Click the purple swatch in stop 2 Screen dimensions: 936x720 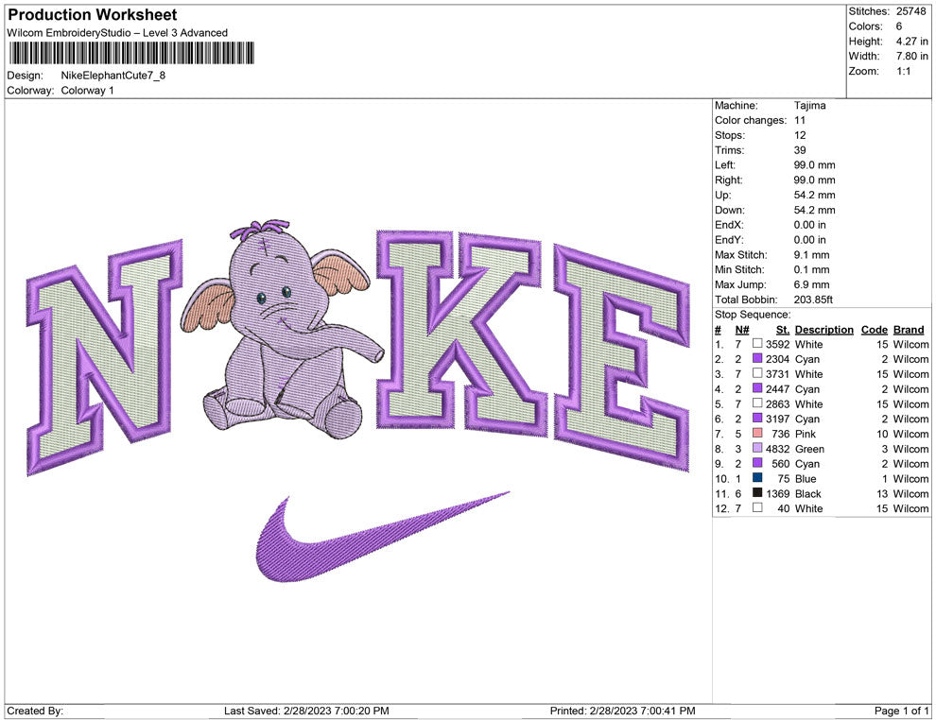757,358
